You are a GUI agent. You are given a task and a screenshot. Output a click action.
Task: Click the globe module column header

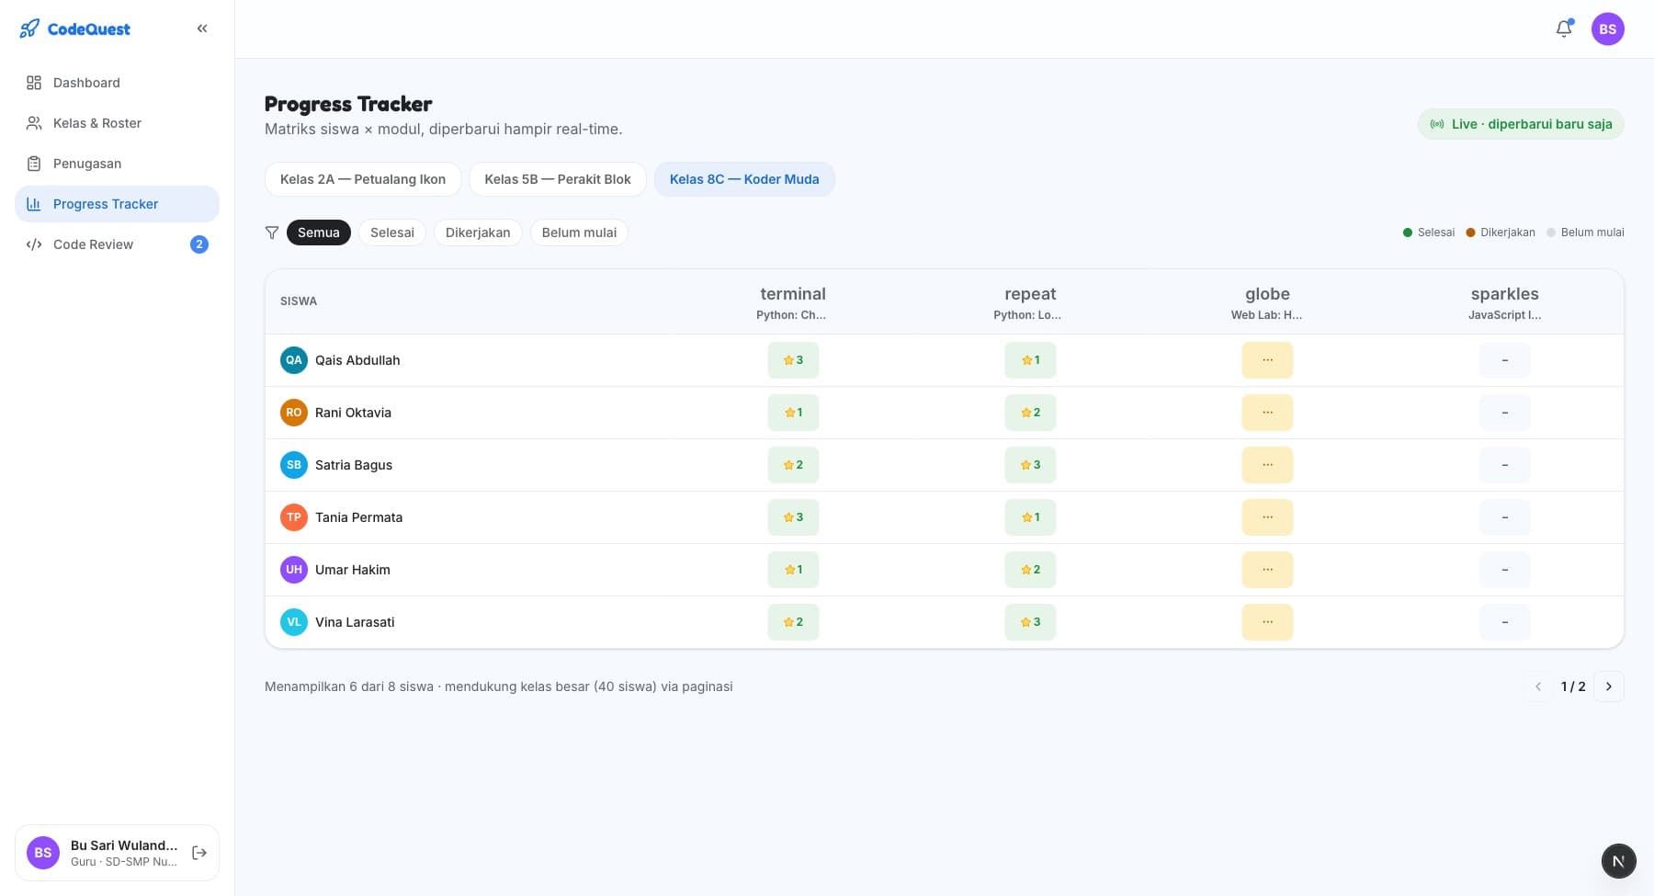(1267, 302)
